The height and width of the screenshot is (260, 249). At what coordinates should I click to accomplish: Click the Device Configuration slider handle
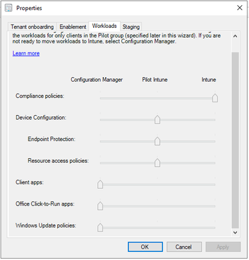pos(157,120)
